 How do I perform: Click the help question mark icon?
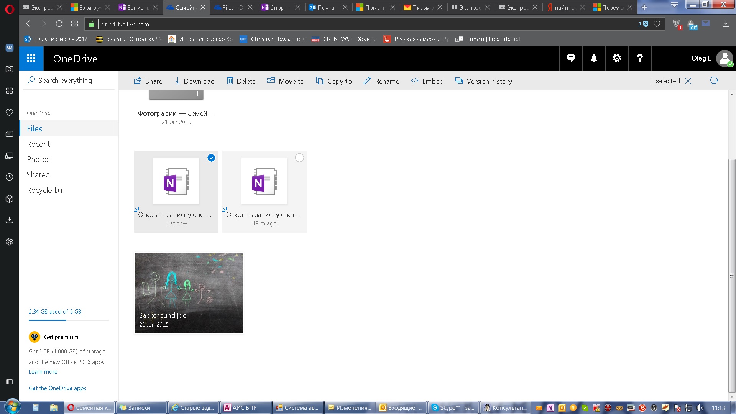tap(640, 58)
